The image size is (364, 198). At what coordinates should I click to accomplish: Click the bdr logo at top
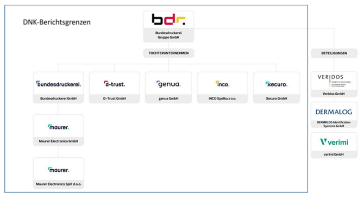[x=168, y=19]
